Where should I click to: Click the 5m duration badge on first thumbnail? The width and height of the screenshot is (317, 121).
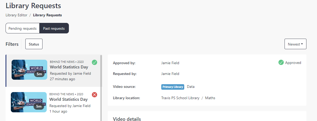[39, 74]
